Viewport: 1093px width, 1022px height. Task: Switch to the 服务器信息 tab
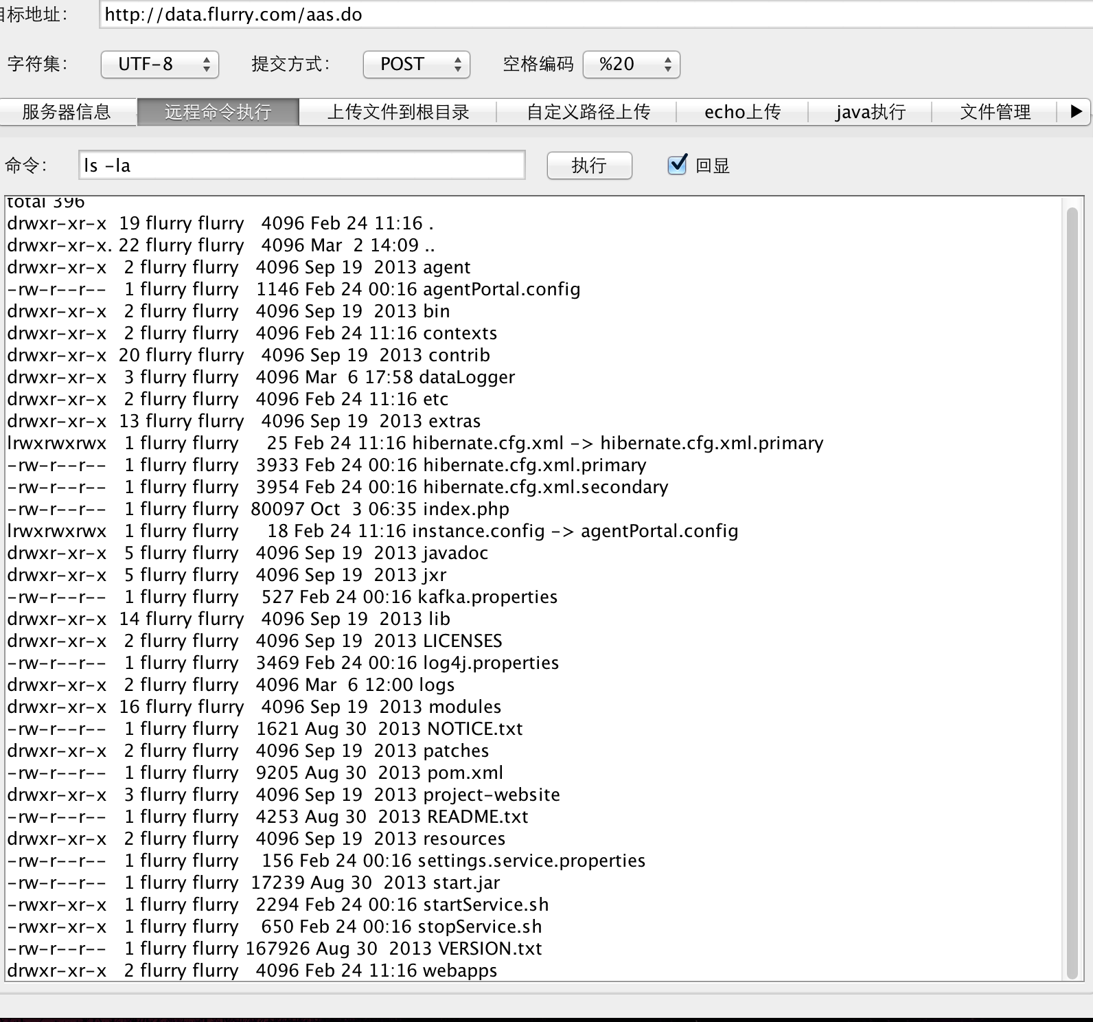tap(67, 112)
